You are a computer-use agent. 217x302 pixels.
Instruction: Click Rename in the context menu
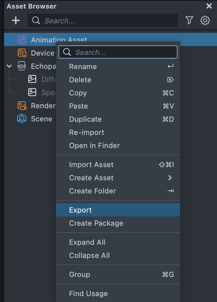click(x=83, y=66)
